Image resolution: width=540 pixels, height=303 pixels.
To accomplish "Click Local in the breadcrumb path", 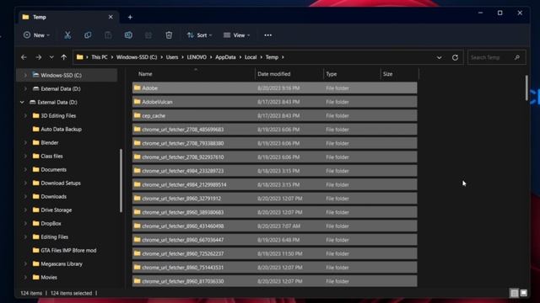I will (x=251, y=57).
